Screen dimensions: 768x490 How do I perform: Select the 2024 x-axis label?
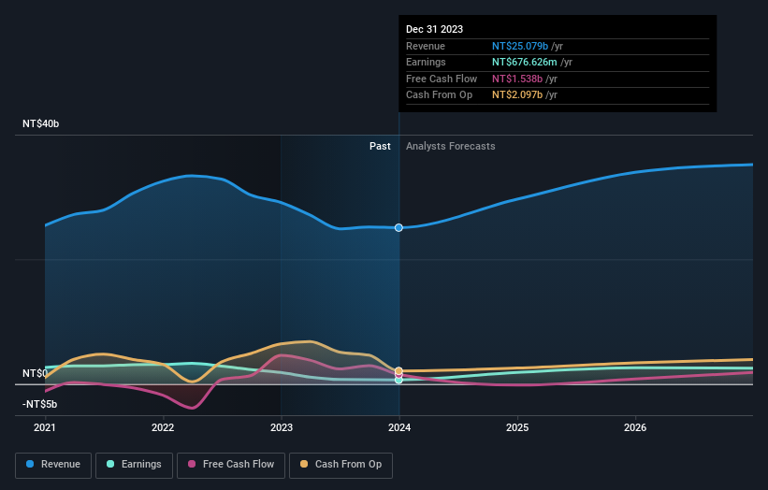[399, 428]
